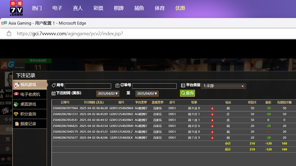Screen dimensions: 296x166
Task: Click the 局号 input field
Action: 88,86
